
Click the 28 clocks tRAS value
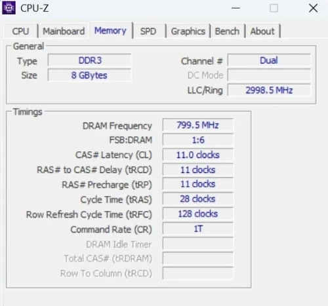pos(198,199)
